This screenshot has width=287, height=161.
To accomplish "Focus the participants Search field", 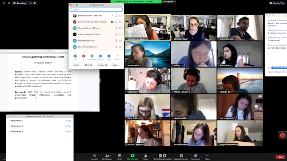I will click(96, 9).
